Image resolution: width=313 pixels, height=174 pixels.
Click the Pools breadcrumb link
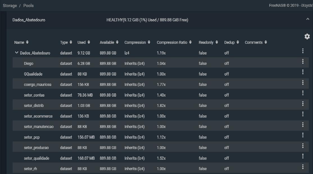pos(28,6)
